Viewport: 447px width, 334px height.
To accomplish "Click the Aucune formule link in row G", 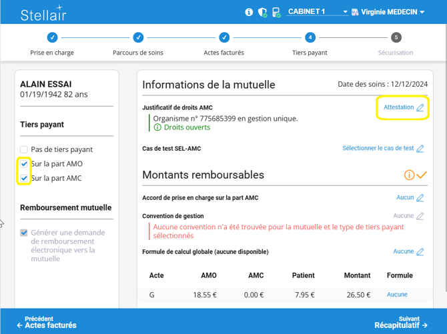I will pos(397,295).
